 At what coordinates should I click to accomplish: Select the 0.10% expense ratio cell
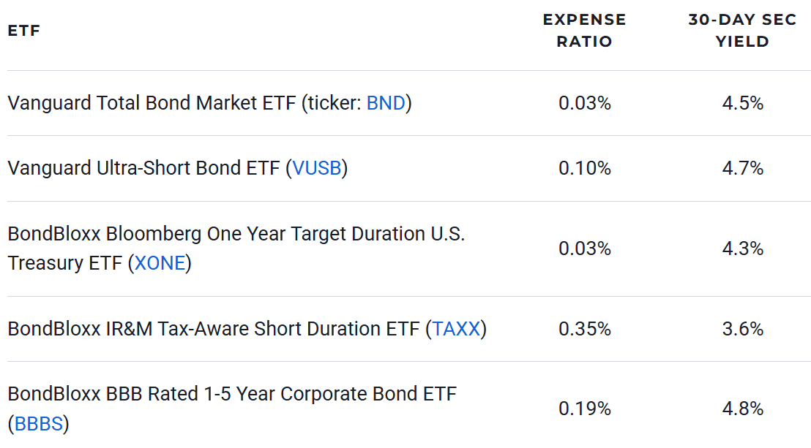584,168
